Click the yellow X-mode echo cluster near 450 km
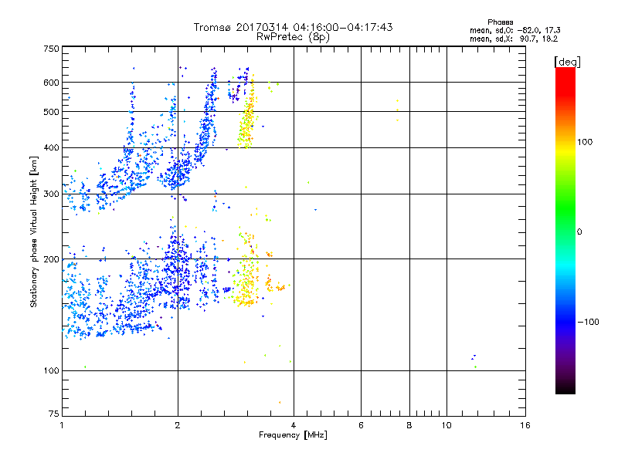 [x=247, y=122]
